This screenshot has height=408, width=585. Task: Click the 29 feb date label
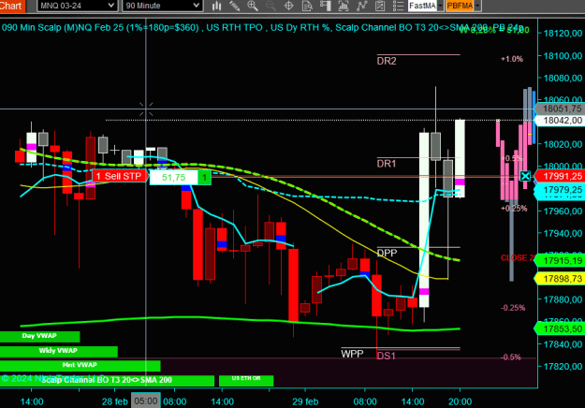tap(305, 401)
